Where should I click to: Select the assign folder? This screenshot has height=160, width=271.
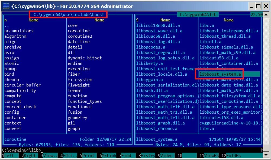coord(12,58)
